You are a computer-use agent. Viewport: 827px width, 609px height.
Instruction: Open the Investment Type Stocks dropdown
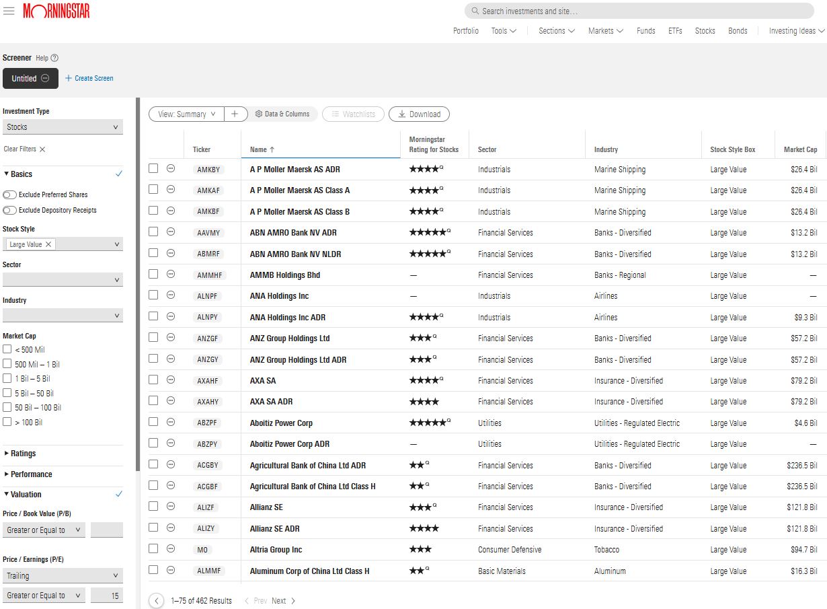(63, 127)
